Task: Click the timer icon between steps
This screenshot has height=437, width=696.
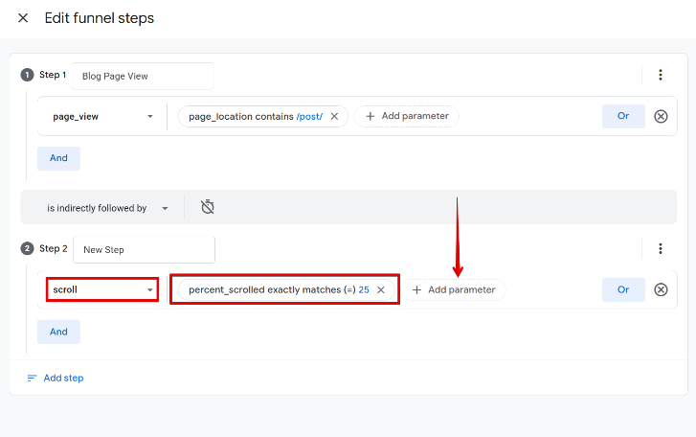Action: (x=208, y=207)
